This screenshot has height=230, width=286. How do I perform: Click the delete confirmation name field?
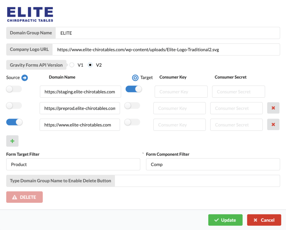tap(197, 181)
